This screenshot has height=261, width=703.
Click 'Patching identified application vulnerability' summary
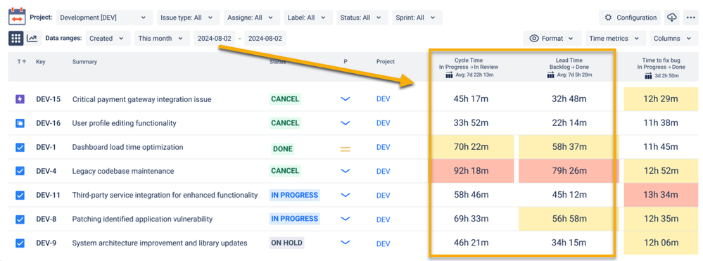[142, 219]
